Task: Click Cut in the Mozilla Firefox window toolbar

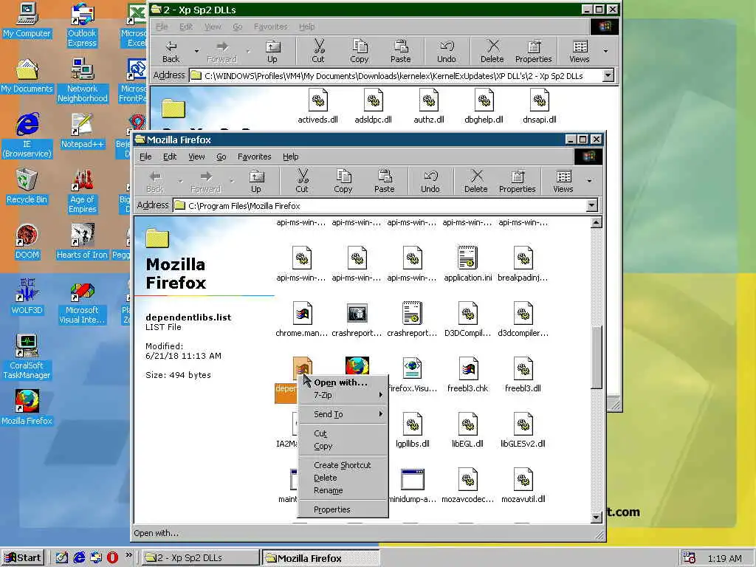Action: 302,181
